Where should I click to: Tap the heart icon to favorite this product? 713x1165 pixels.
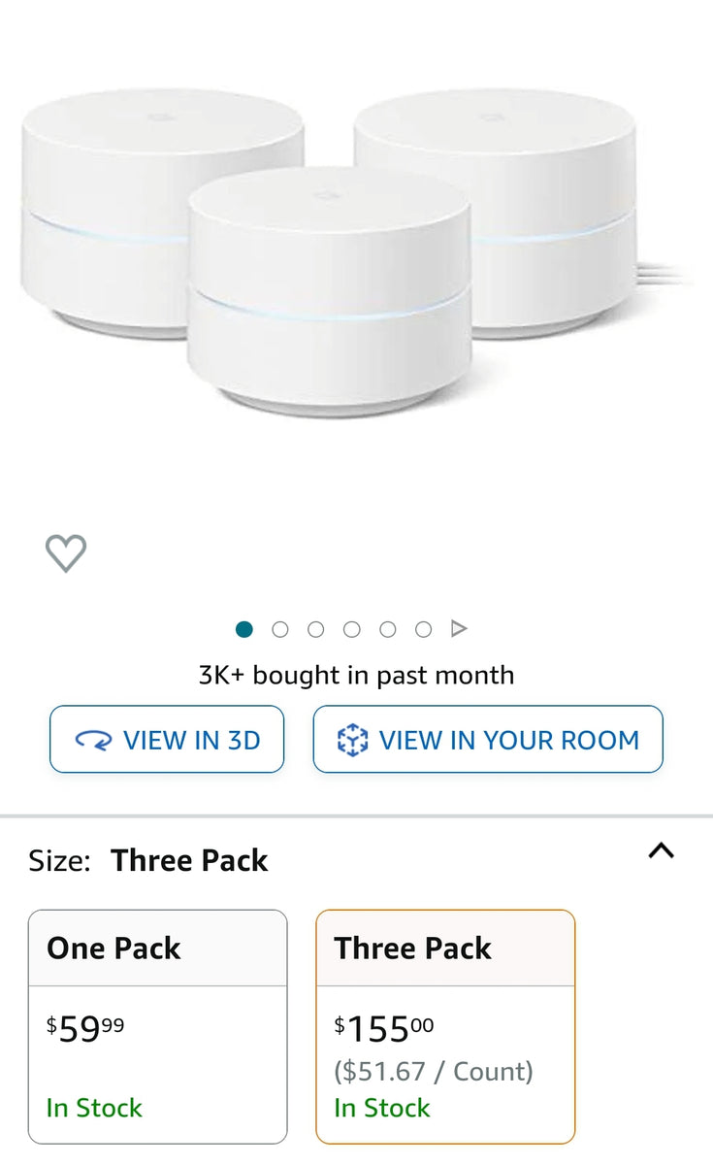66,553
